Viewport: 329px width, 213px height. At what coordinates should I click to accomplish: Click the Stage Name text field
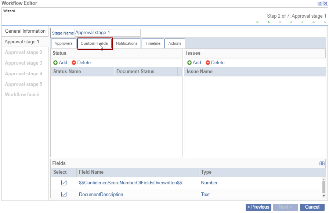(x=107, y=33)
